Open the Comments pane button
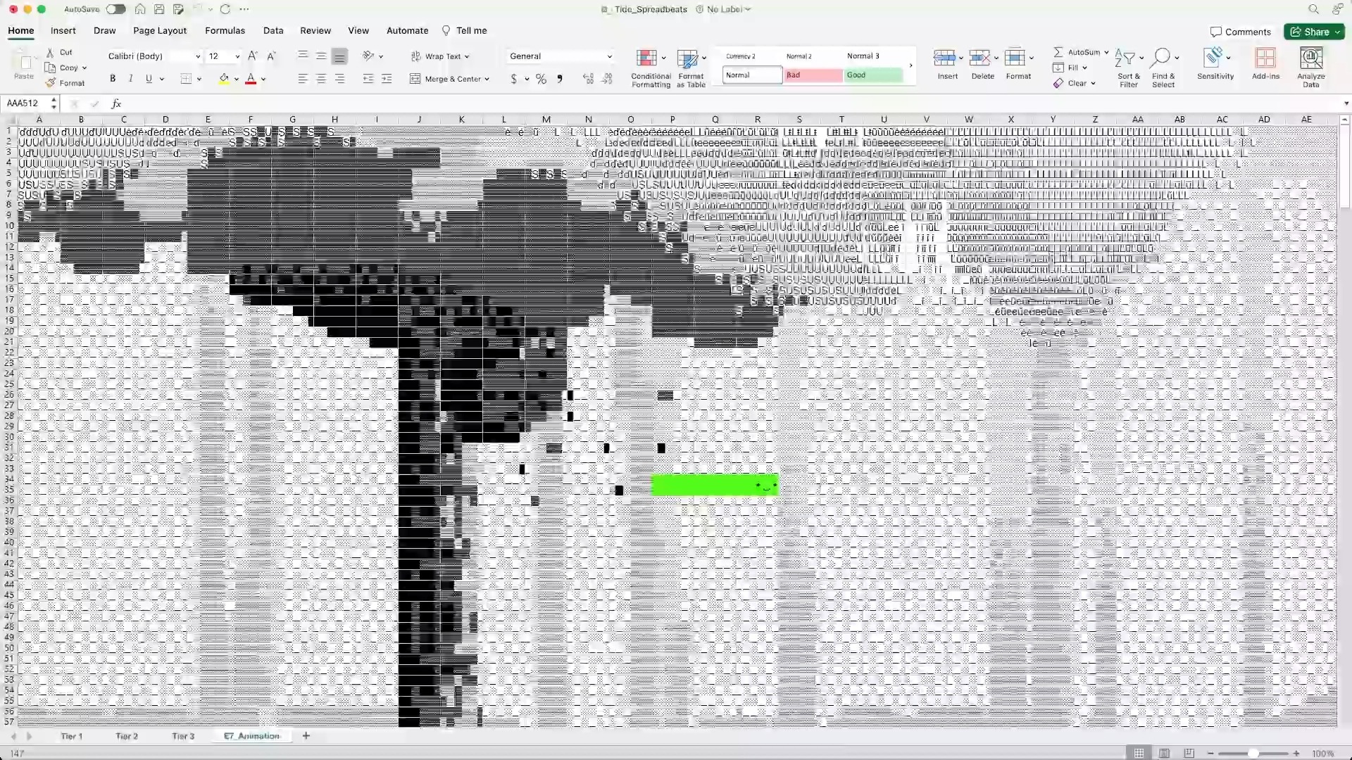 click(1240, 32)
